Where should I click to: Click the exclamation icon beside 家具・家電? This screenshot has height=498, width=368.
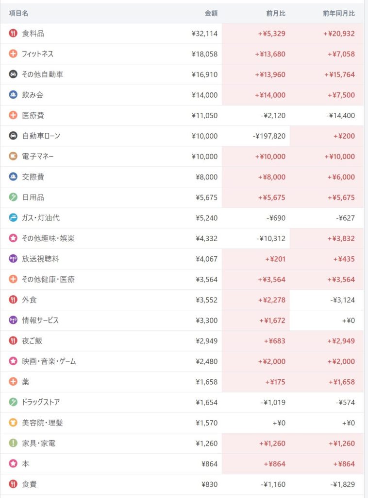click(x=13, y=443)
